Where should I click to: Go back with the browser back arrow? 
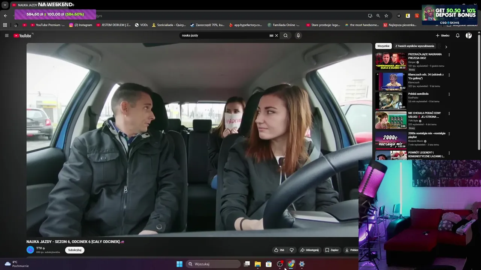click(x=5, y=16)
